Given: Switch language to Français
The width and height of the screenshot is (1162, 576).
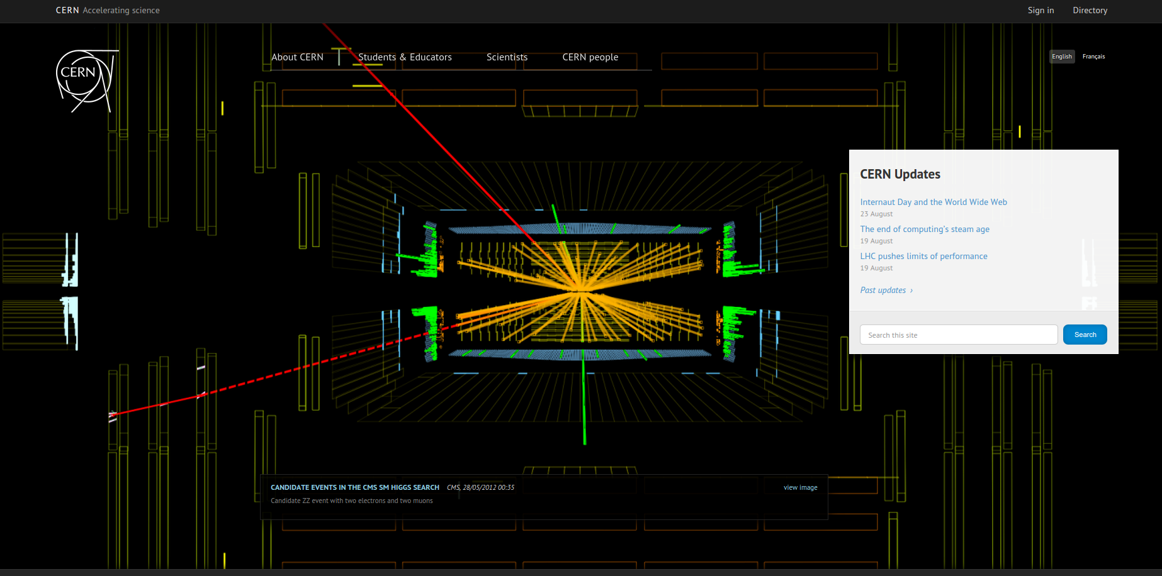Looking at the screenshot, I should click(1093, 57).
